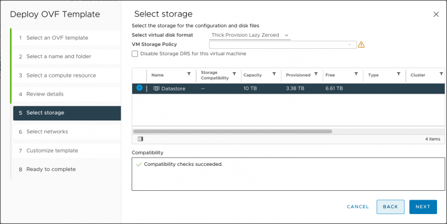Screen dimensions: 447x224
Task: Click the Name column header
Action: tap(157, 75)
